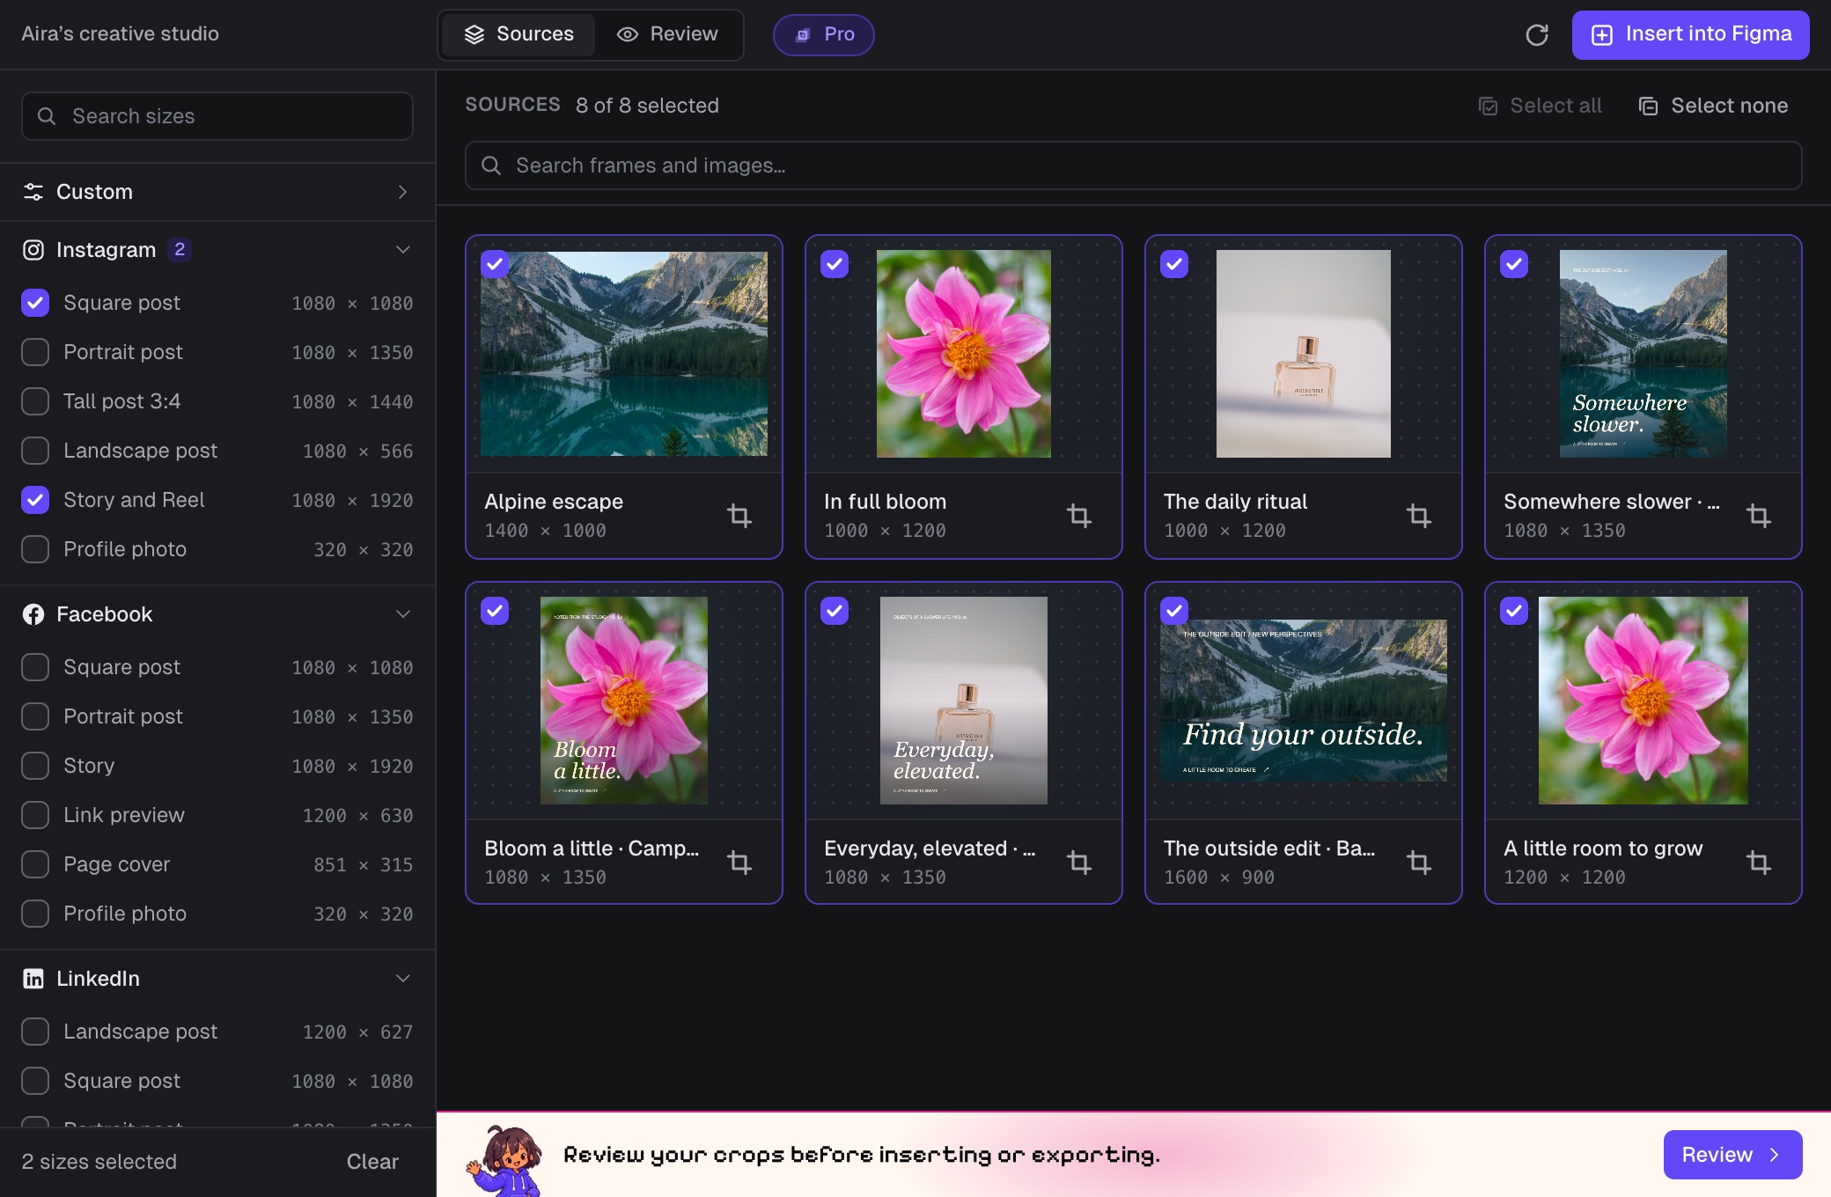Focus the Search frames and images field
Image resolution: width=1831 pixels, height=1197 pixels.
pos(1133,165)
